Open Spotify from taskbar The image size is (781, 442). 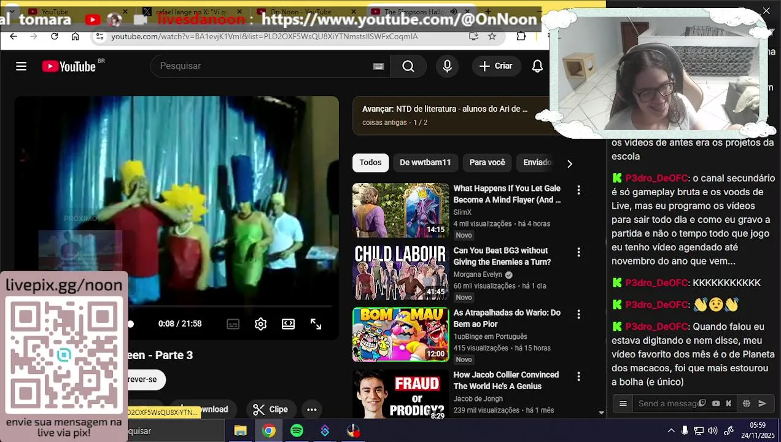pyautogui.click(x=297, y=431)
